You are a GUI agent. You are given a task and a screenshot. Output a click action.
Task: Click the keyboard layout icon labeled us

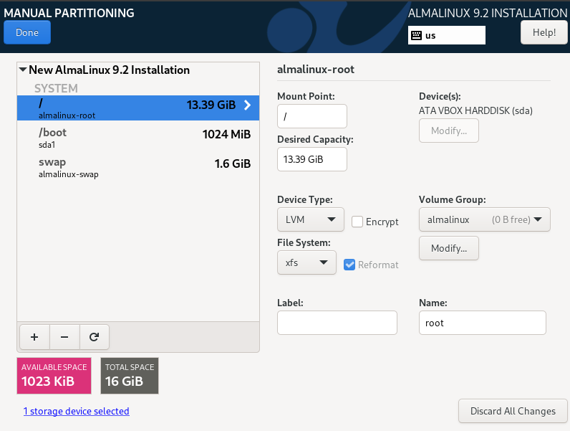[416, 35]
